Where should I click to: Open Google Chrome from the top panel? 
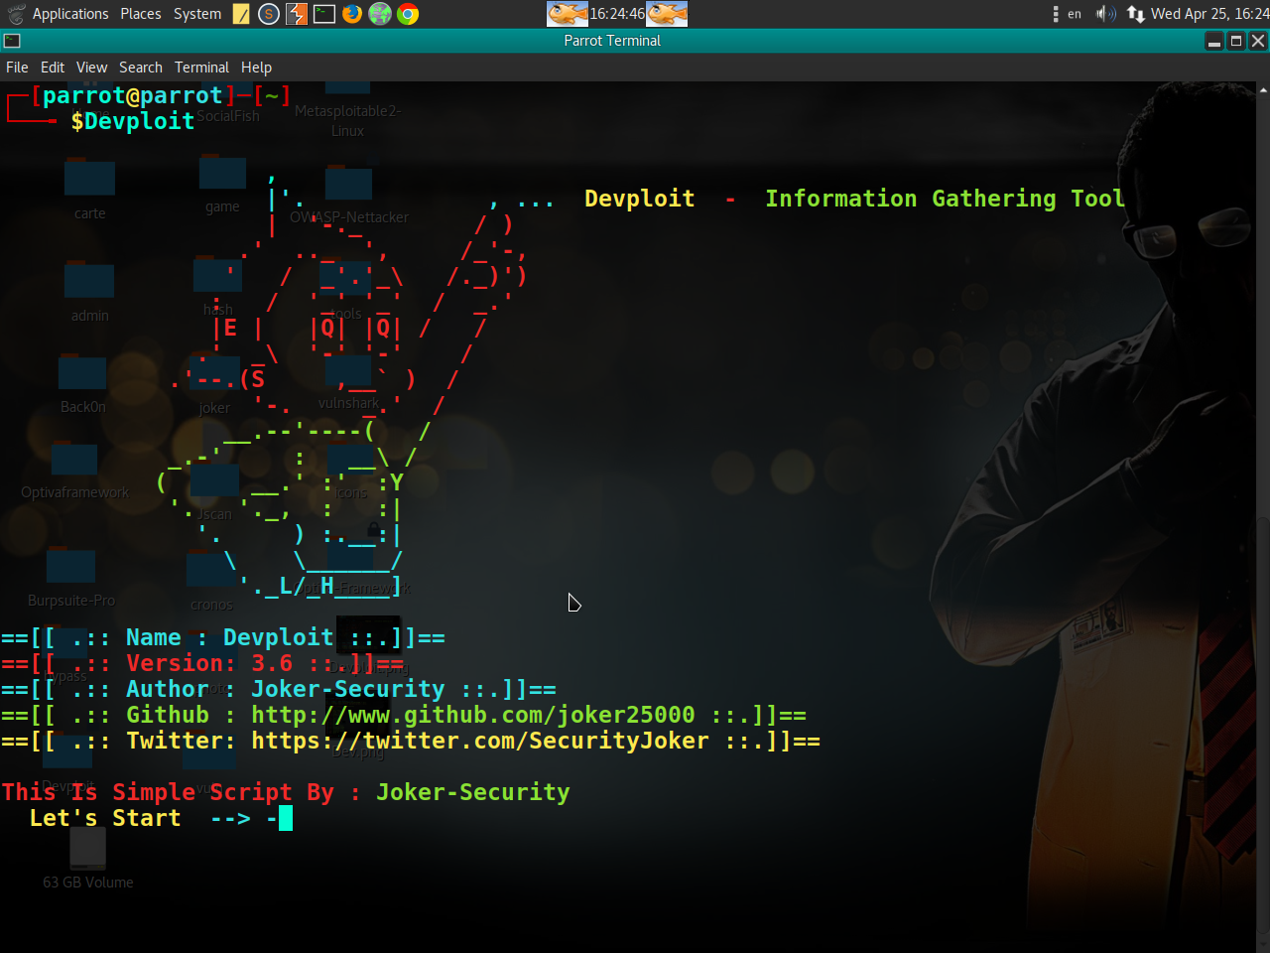(x=408, y=14)
